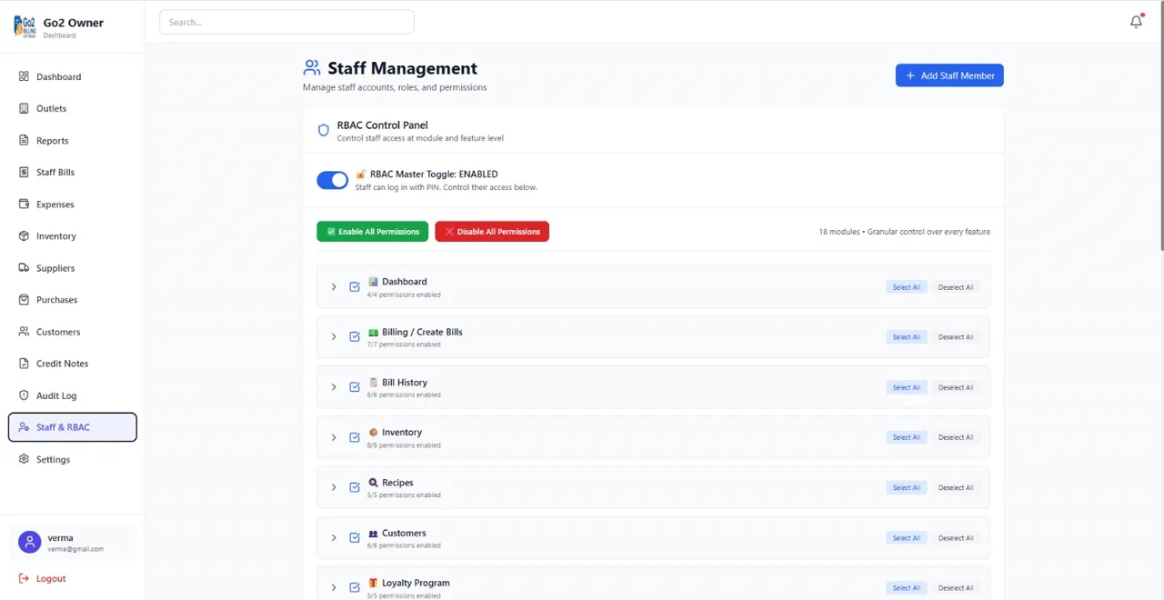
Task: Toggle the Loyalty Program module checkbox
Action: click(x=355, y=588)
